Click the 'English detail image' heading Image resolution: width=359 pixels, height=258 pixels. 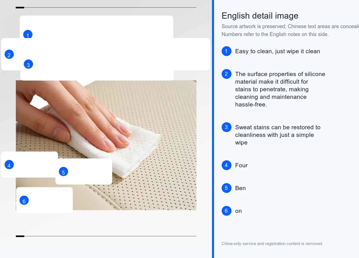pyautogui.click(x=260, y=16)
